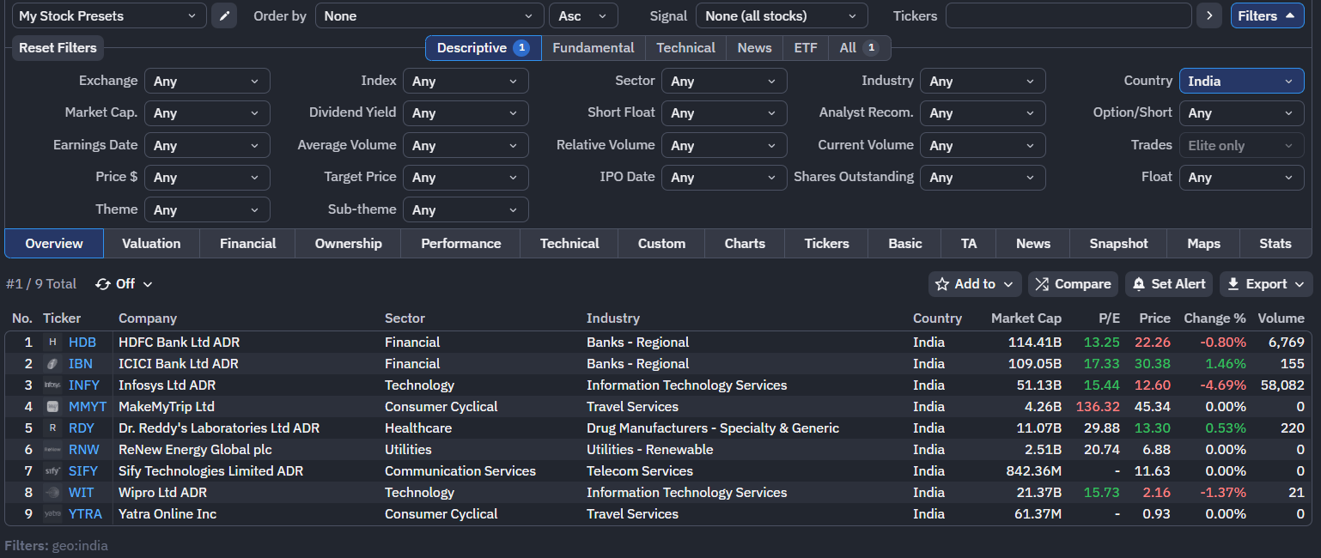Switch to the Technical filter tab
The image size is (1321, 558).
coord(685,48)
